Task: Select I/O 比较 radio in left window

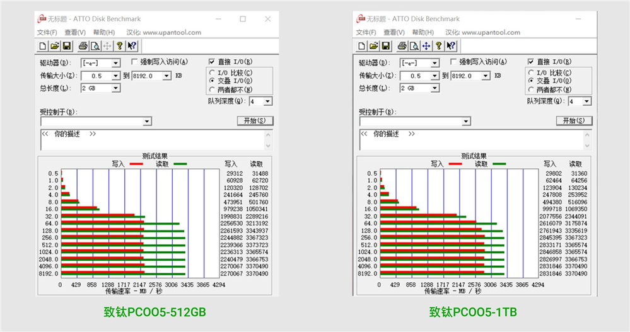Action: pyautogui.click(x=212, y=72)
